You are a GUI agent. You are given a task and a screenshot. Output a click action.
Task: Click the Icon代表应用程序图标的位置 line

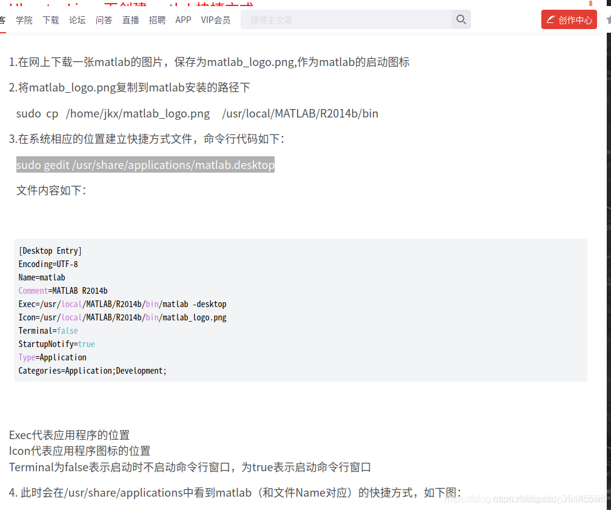(79, 451)
